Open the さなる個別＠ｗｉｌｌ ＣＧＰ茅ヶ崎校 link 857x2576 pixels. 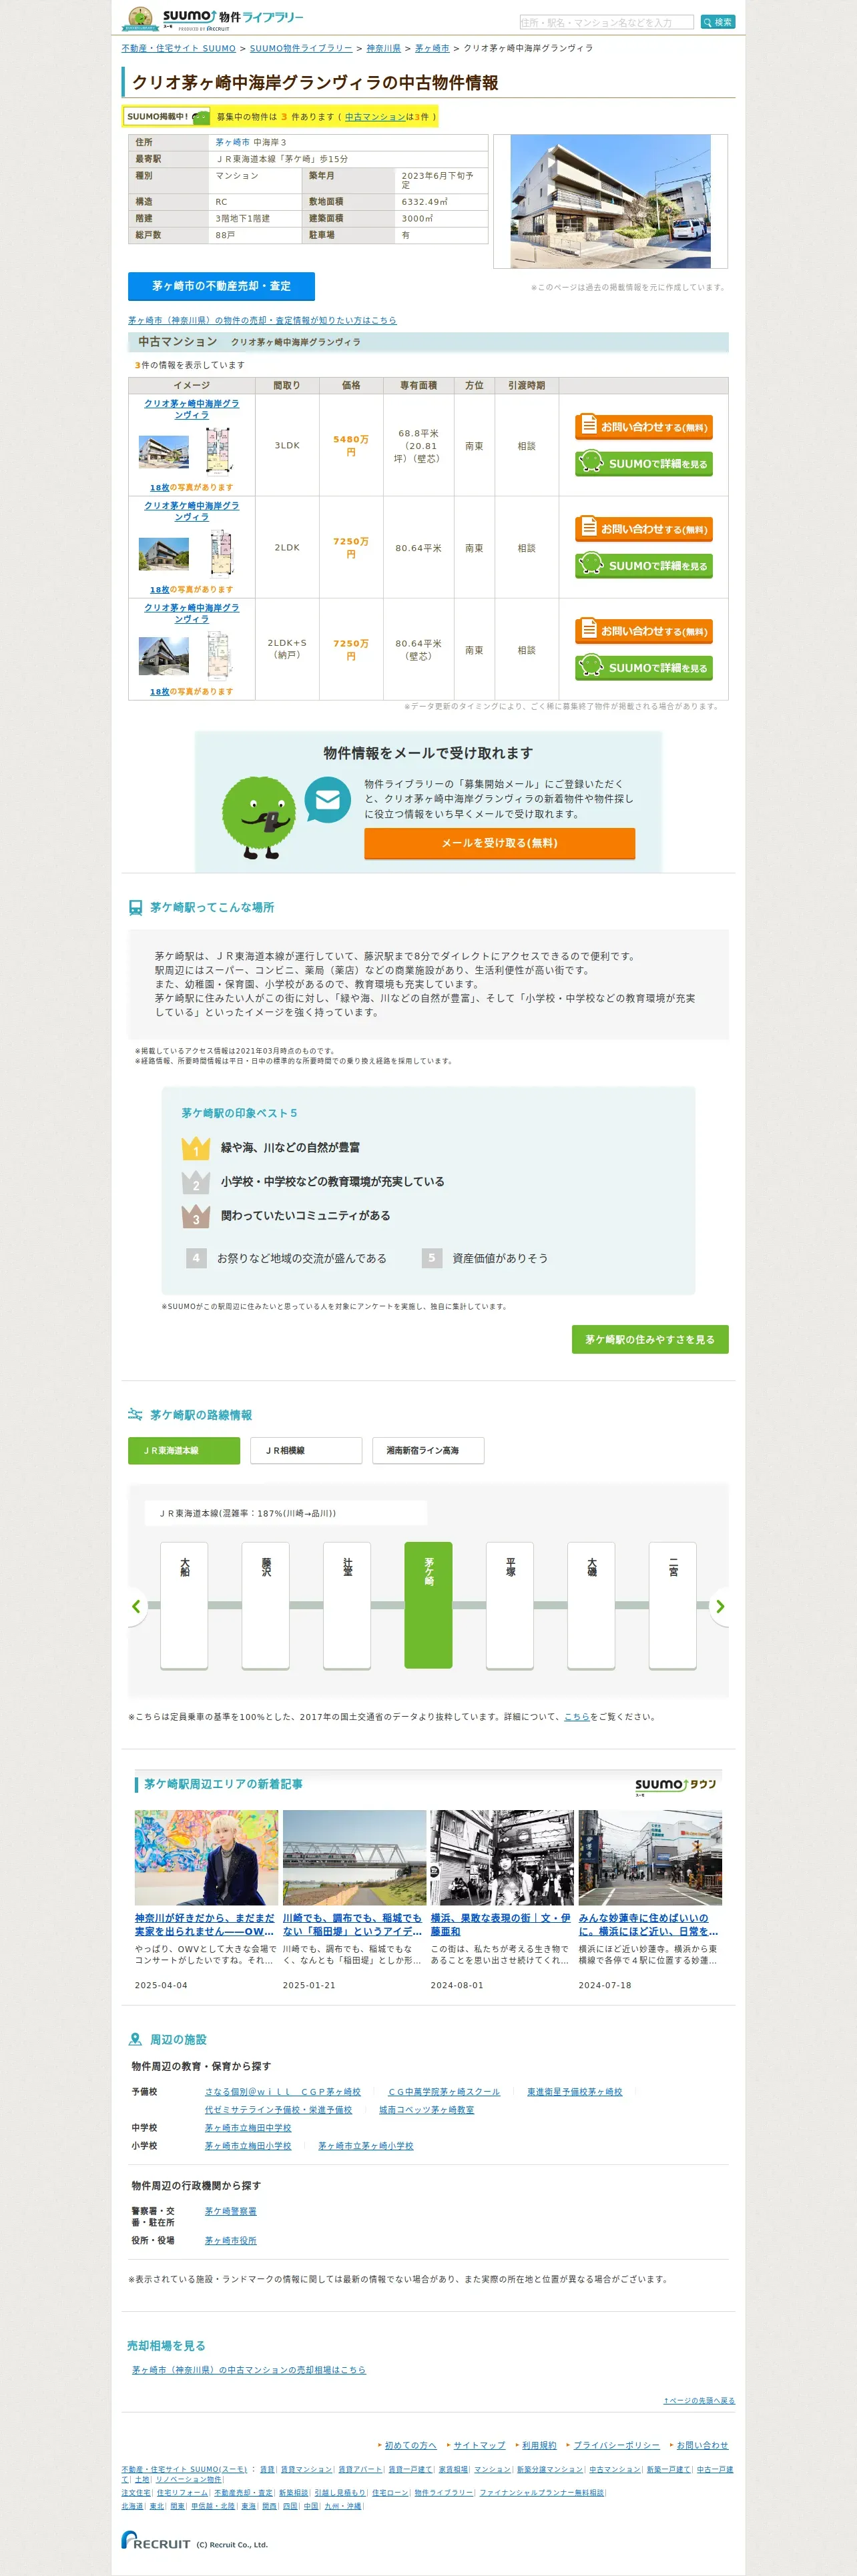point(283,2092)
